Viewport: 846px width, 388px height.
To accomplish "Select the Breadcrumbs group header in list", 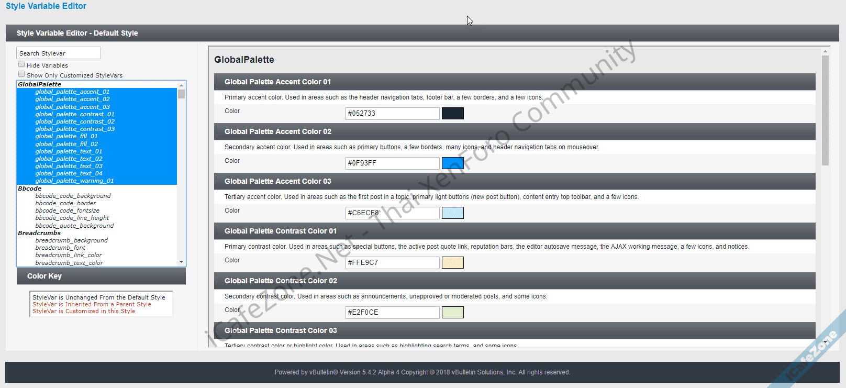I will (x=39, y=233).
